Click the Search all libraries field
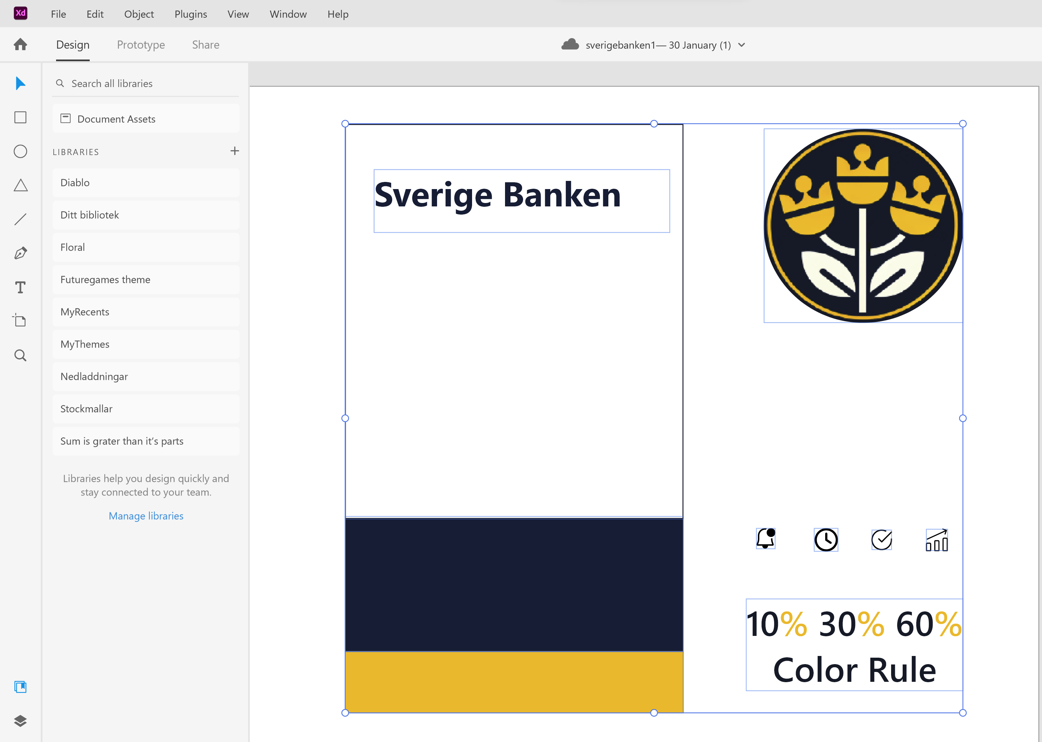Viewport: 1042px width, 742px height. tap(146, 84)
